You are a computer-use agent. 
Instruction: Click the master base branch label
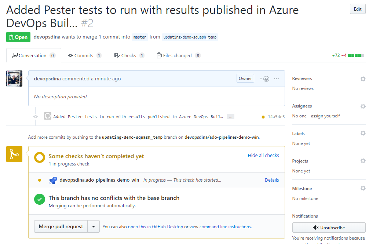(140, 37)
